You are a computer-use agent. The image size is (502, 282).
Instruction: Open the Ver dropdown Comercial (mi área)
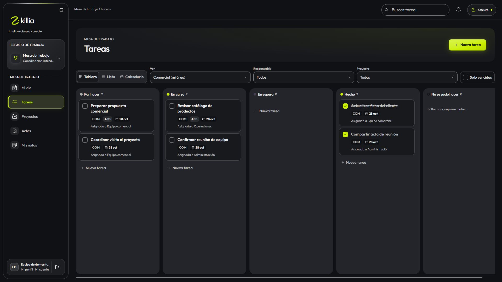point(200,77)
